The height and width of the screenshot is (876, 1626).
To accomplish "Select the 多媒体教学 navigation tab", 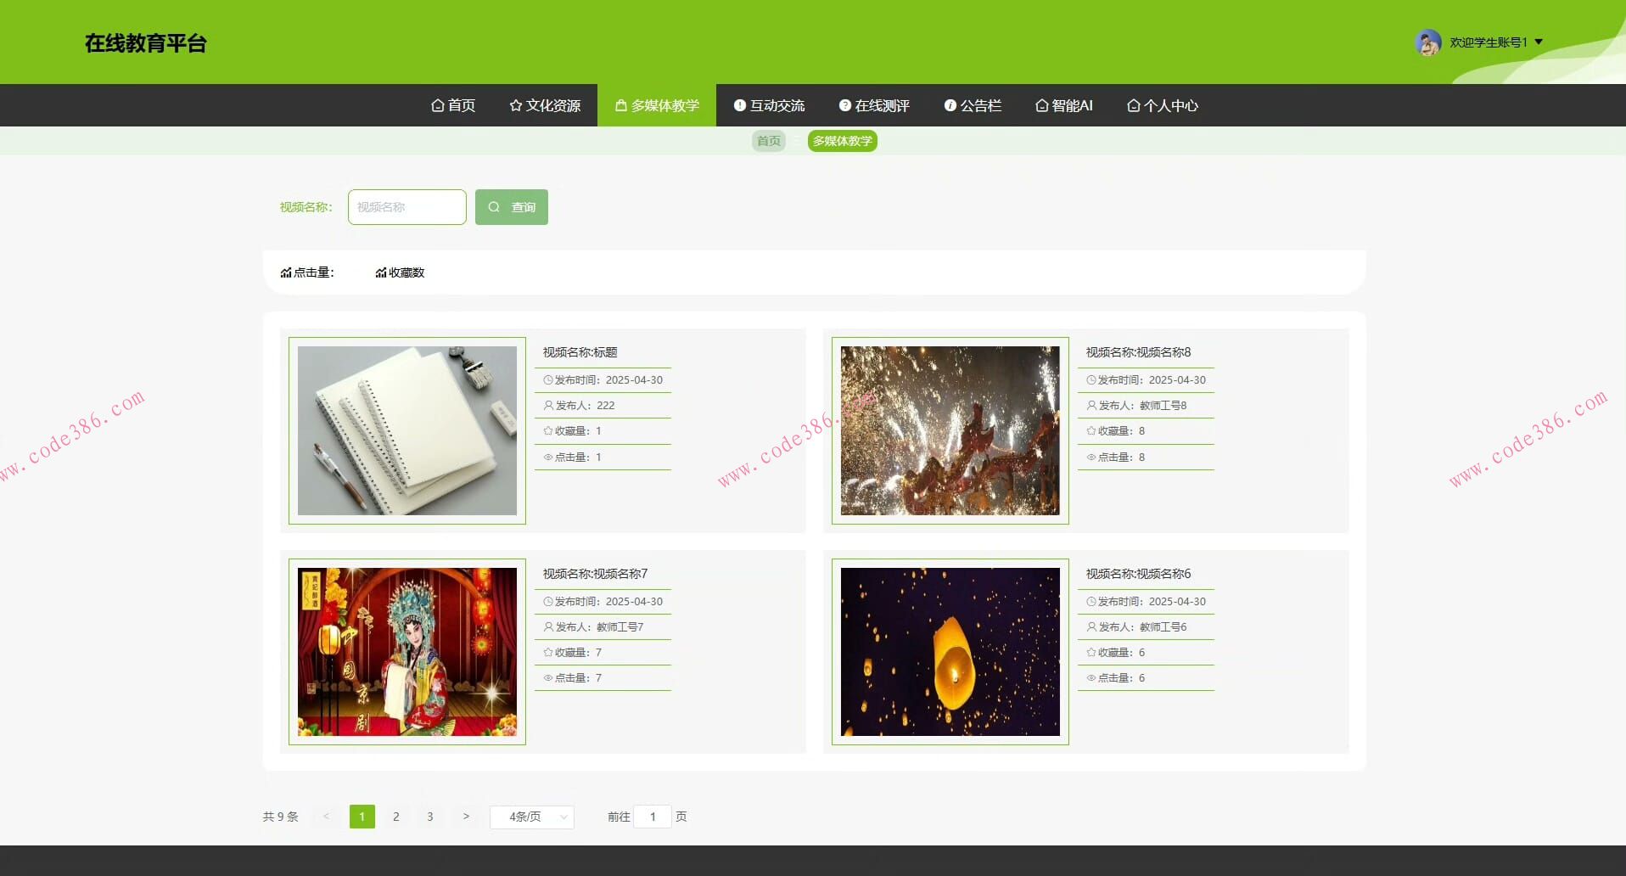I will point(657,105).
